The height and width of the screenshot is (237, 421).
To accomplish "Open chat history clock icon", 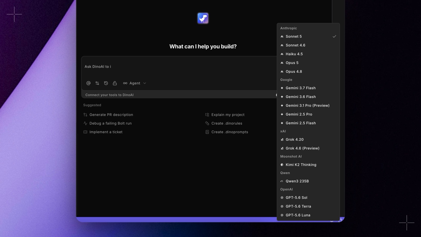I will [x=106, y=83].
